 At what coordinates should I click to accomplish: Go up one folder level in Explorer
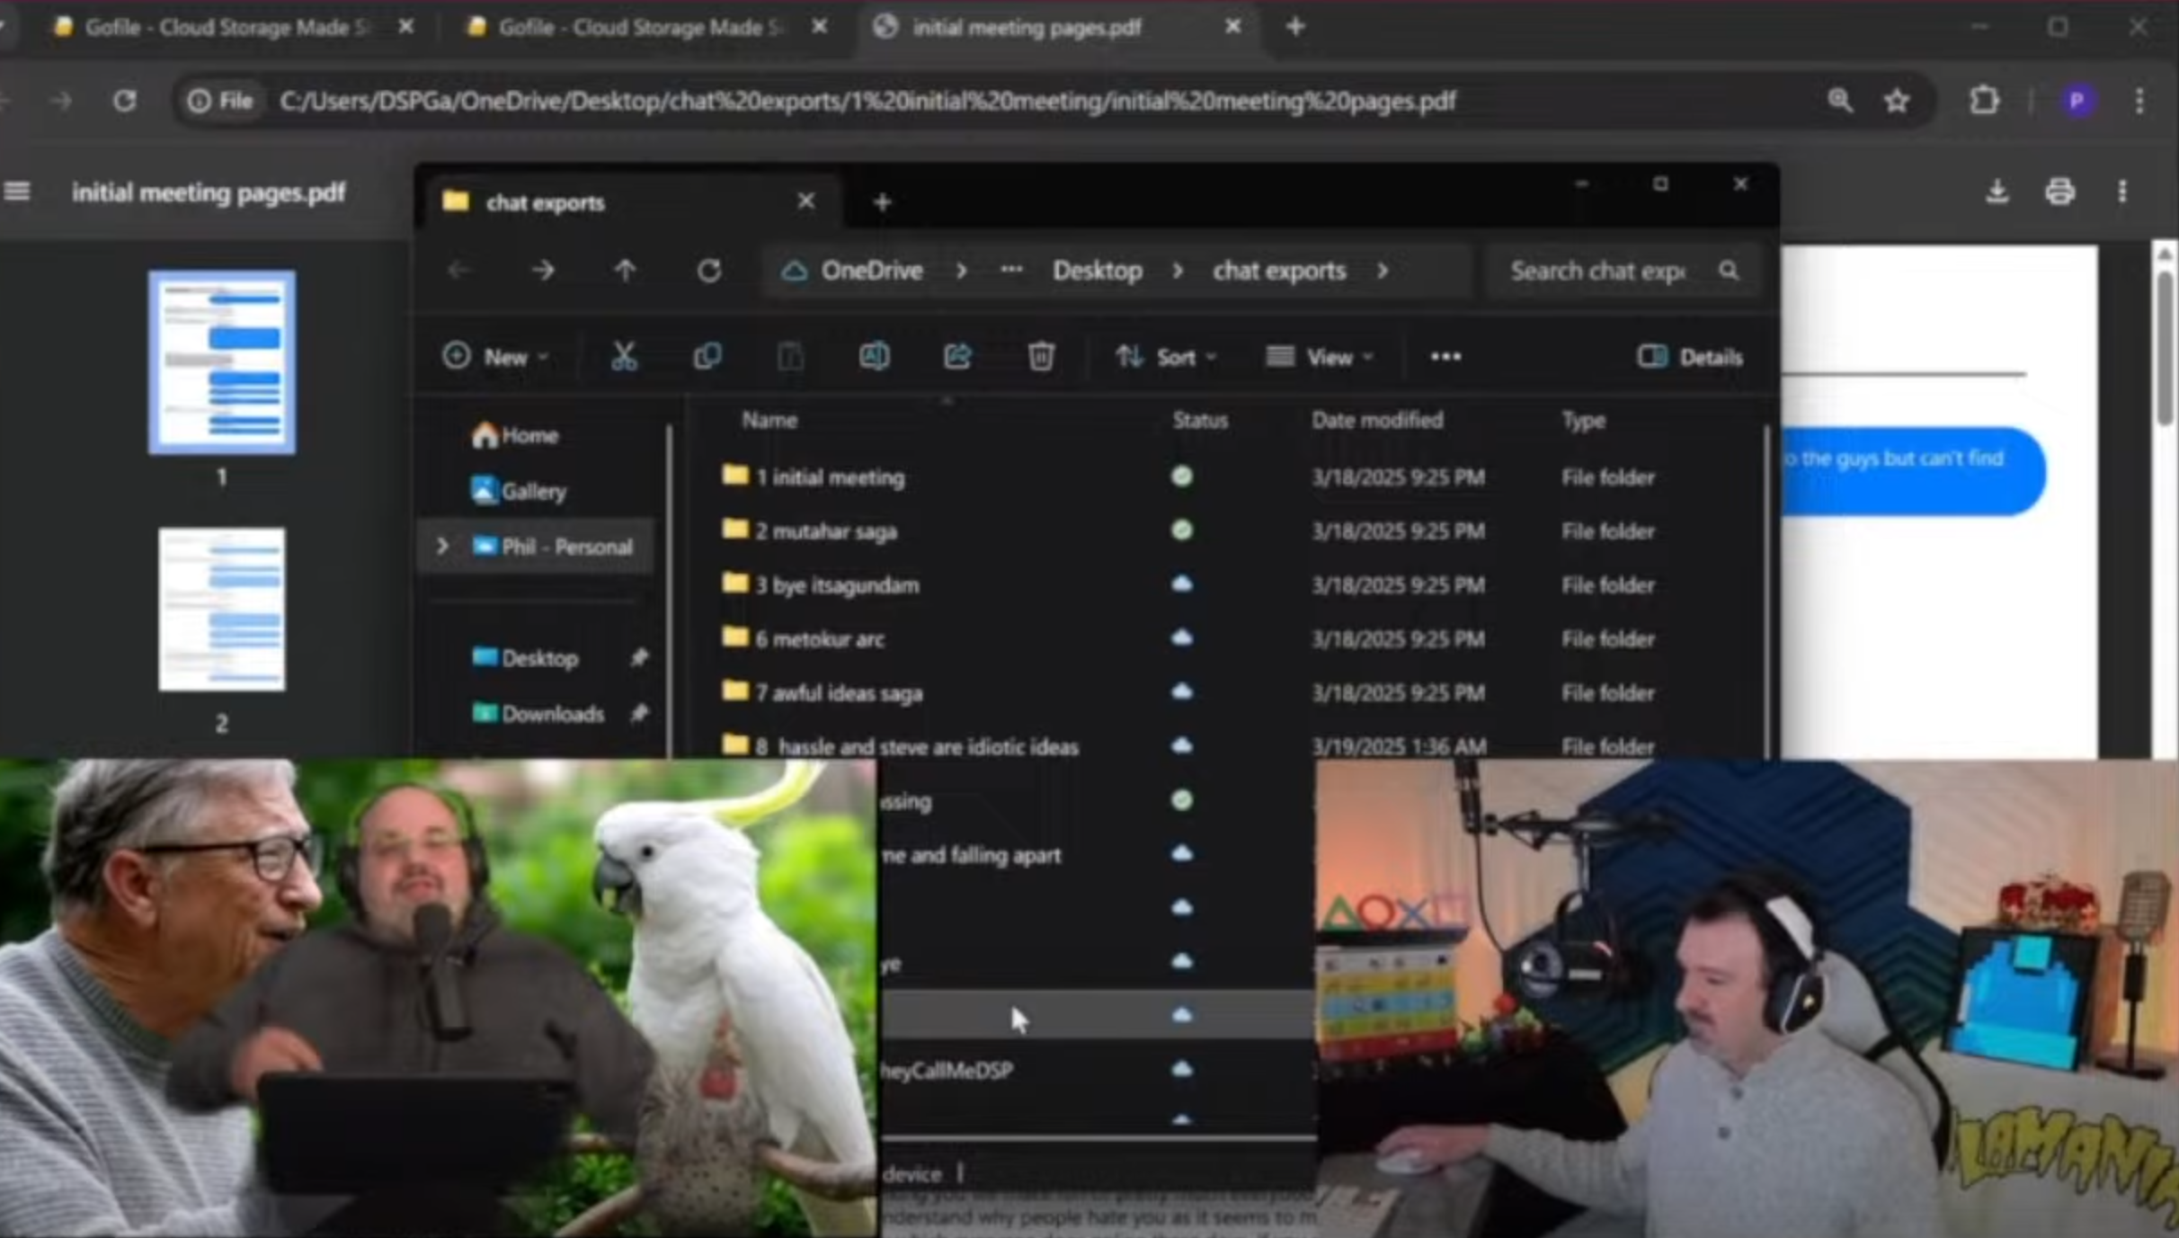click(x=626, y=271)
